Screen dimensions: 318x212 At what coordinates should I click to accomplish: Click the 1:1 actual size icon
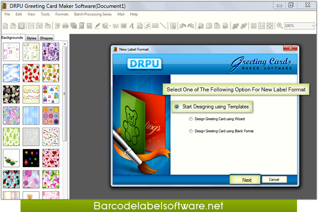pyautogui.click(x=262, y=26)
